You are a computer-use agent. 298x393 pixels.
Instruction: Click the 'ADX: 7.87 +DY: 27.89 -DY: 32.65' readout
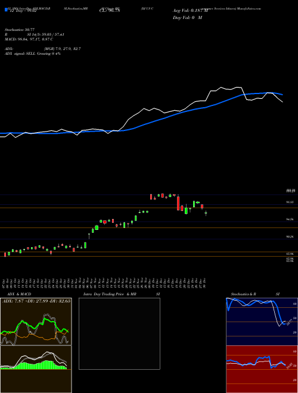pos(36,301)
